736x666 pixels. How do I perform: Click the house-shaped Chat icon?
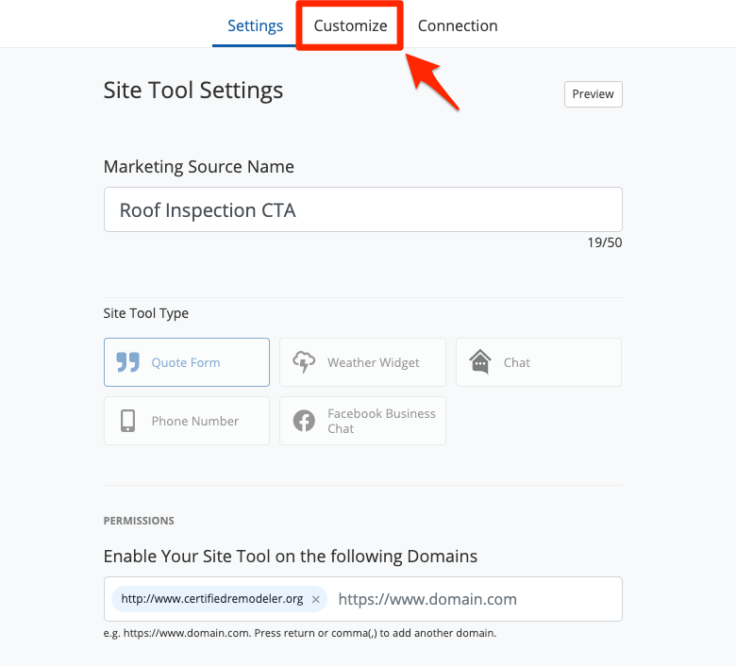[x=480, y=362]
